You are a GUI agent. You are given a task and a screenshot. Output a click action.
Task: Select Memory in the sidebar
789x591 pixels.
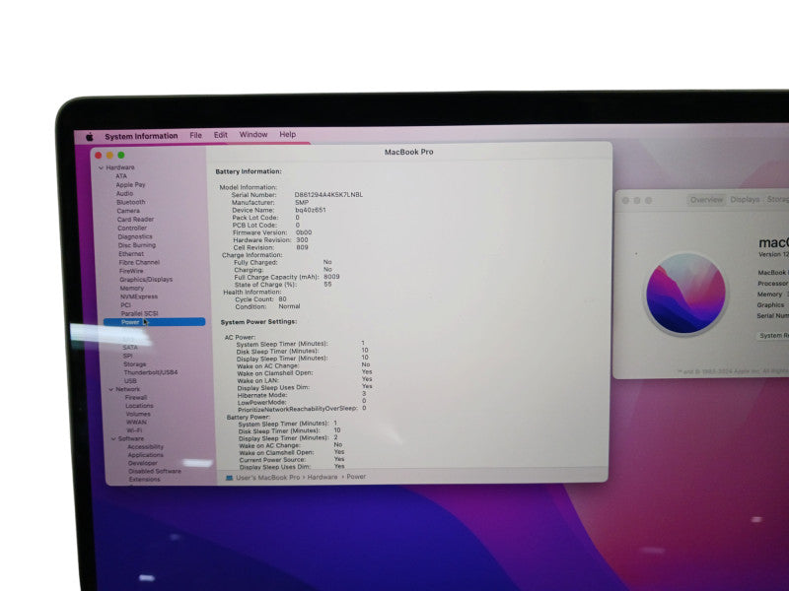click(x=132, y=288)
